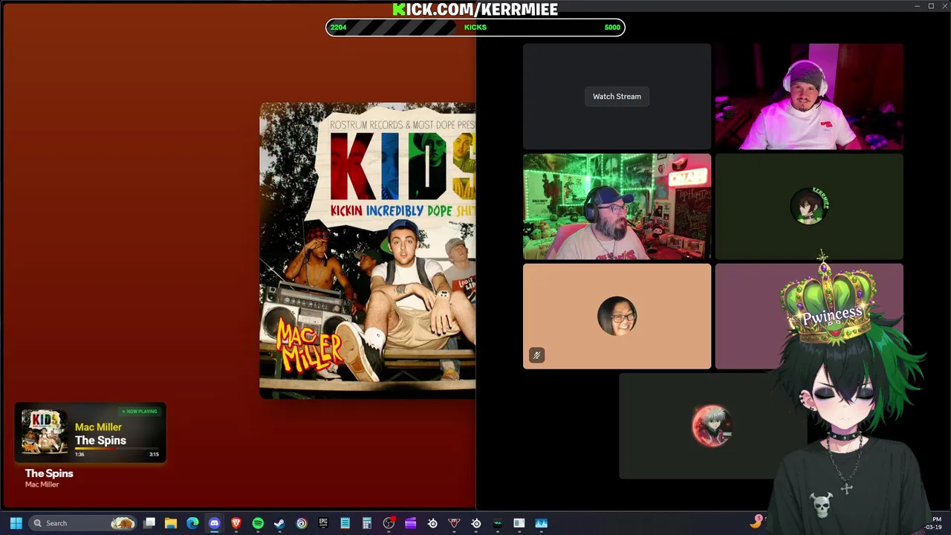The width and height of the screenshot is (951, 535).
Task: Click the taskbar clock and date
Action: tap(933, 523)
